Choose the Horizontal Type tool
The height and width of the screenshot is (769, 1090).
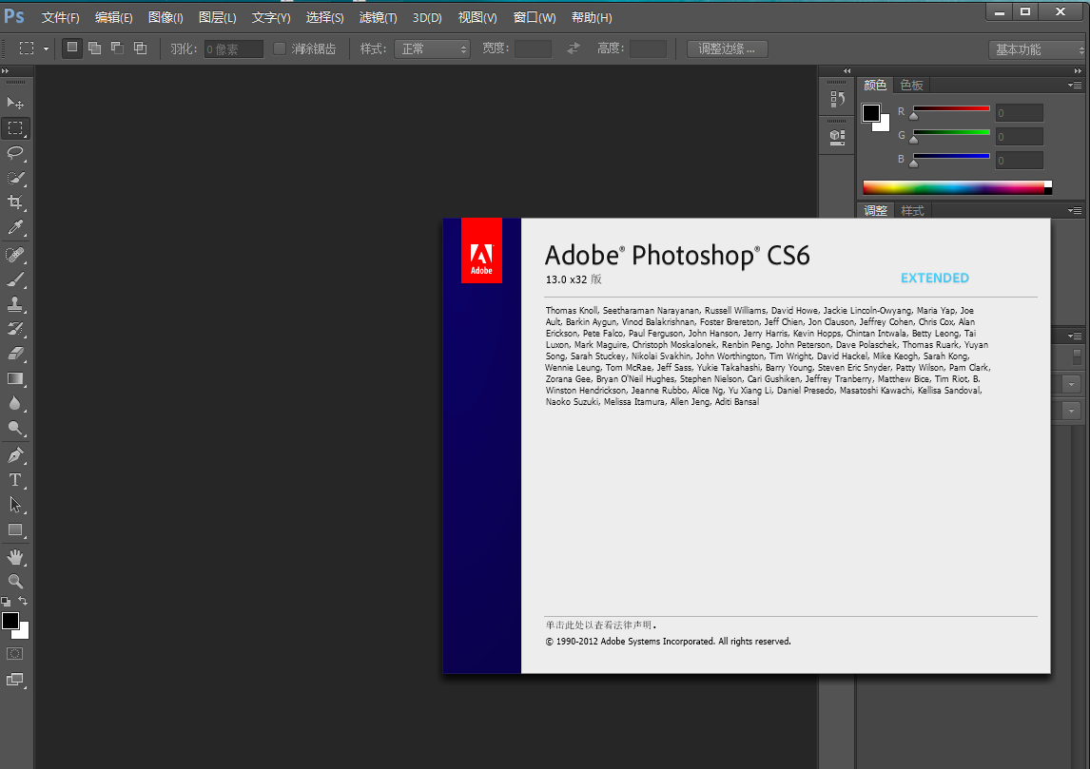15,480
